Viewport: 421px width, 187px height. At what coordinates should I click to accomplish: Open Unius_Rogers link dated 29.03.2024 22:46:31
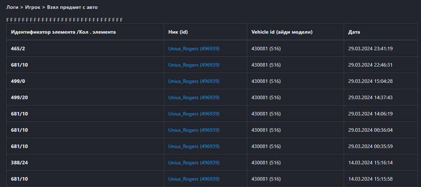194,65
